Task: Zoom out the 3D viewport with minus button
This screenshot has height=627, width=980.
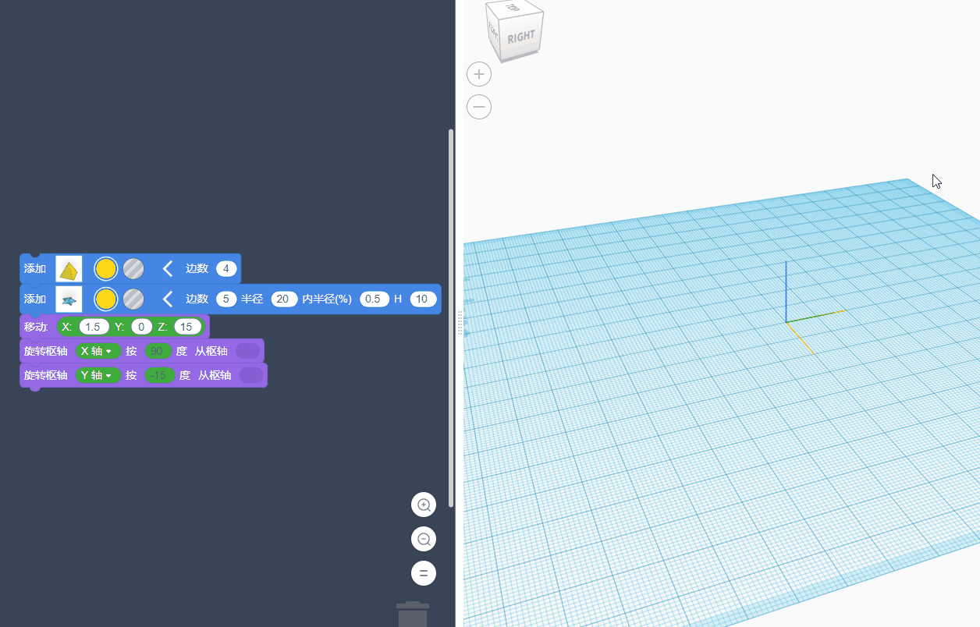Action: pos(479,107)
